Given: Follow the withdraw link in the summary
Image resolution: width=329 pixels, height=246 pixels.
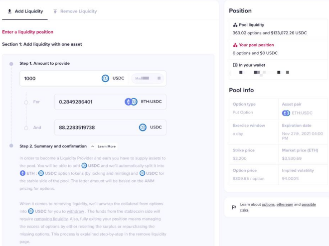Looking at the screenshot, I should [75, 212].
